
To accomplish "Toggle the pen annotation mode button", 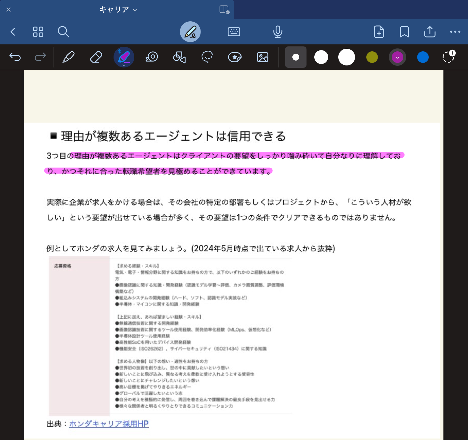I will pyautogui.click(x=190, y=32).
